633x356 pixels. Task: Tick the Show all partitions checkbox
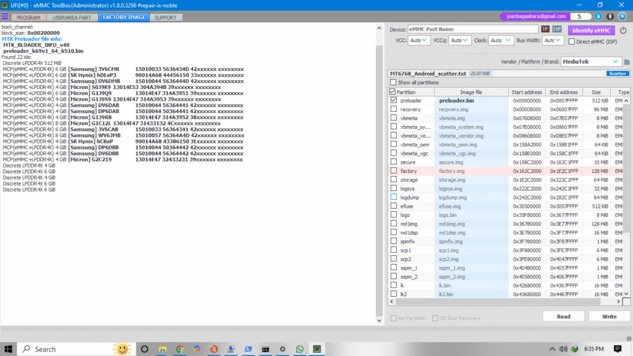tap(393, 83)
